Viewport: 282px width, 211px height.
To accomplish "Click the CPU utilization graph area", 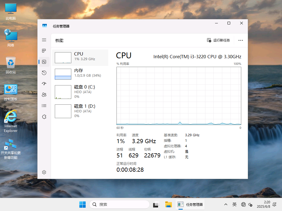I will click(179, 96).
